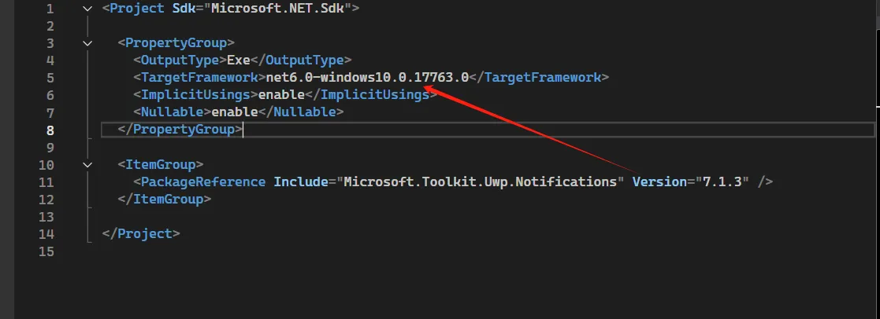880x319 pixels.
Task: Click line number 8 in gutter
Action: pos(50,130)
